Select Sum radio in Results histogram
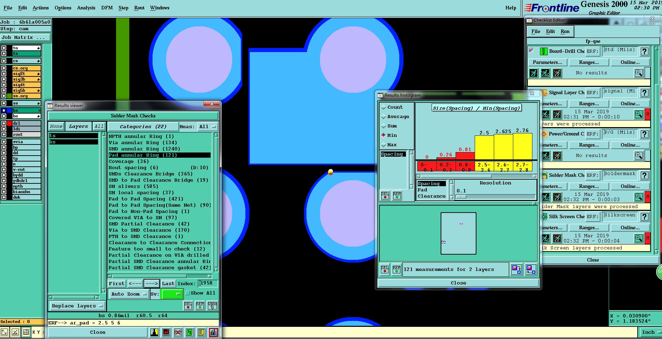This screenshot has width=662, height=339. [384, 126]
